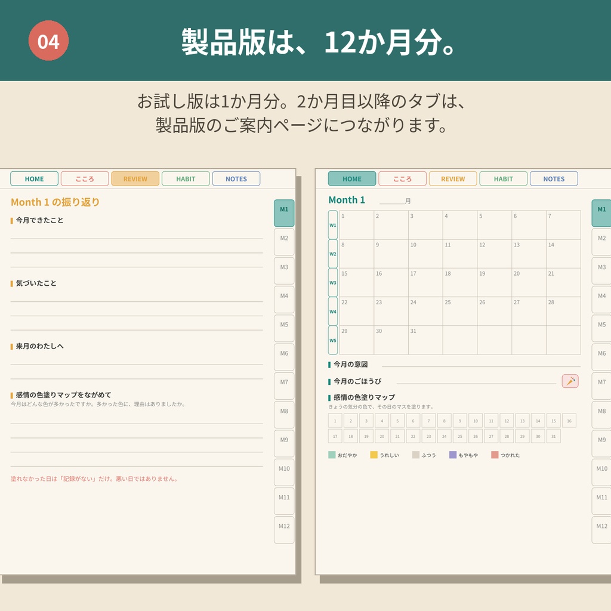Open こころ tab on right calendar page
611x611 pixels.
403,179
